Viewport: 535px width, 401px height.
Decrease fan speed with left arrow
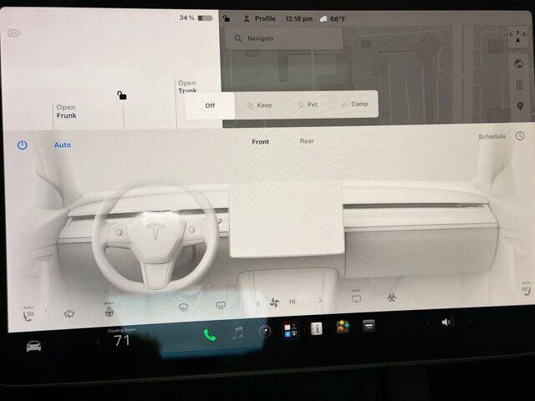pyautogui.click(x=258, y=303)
